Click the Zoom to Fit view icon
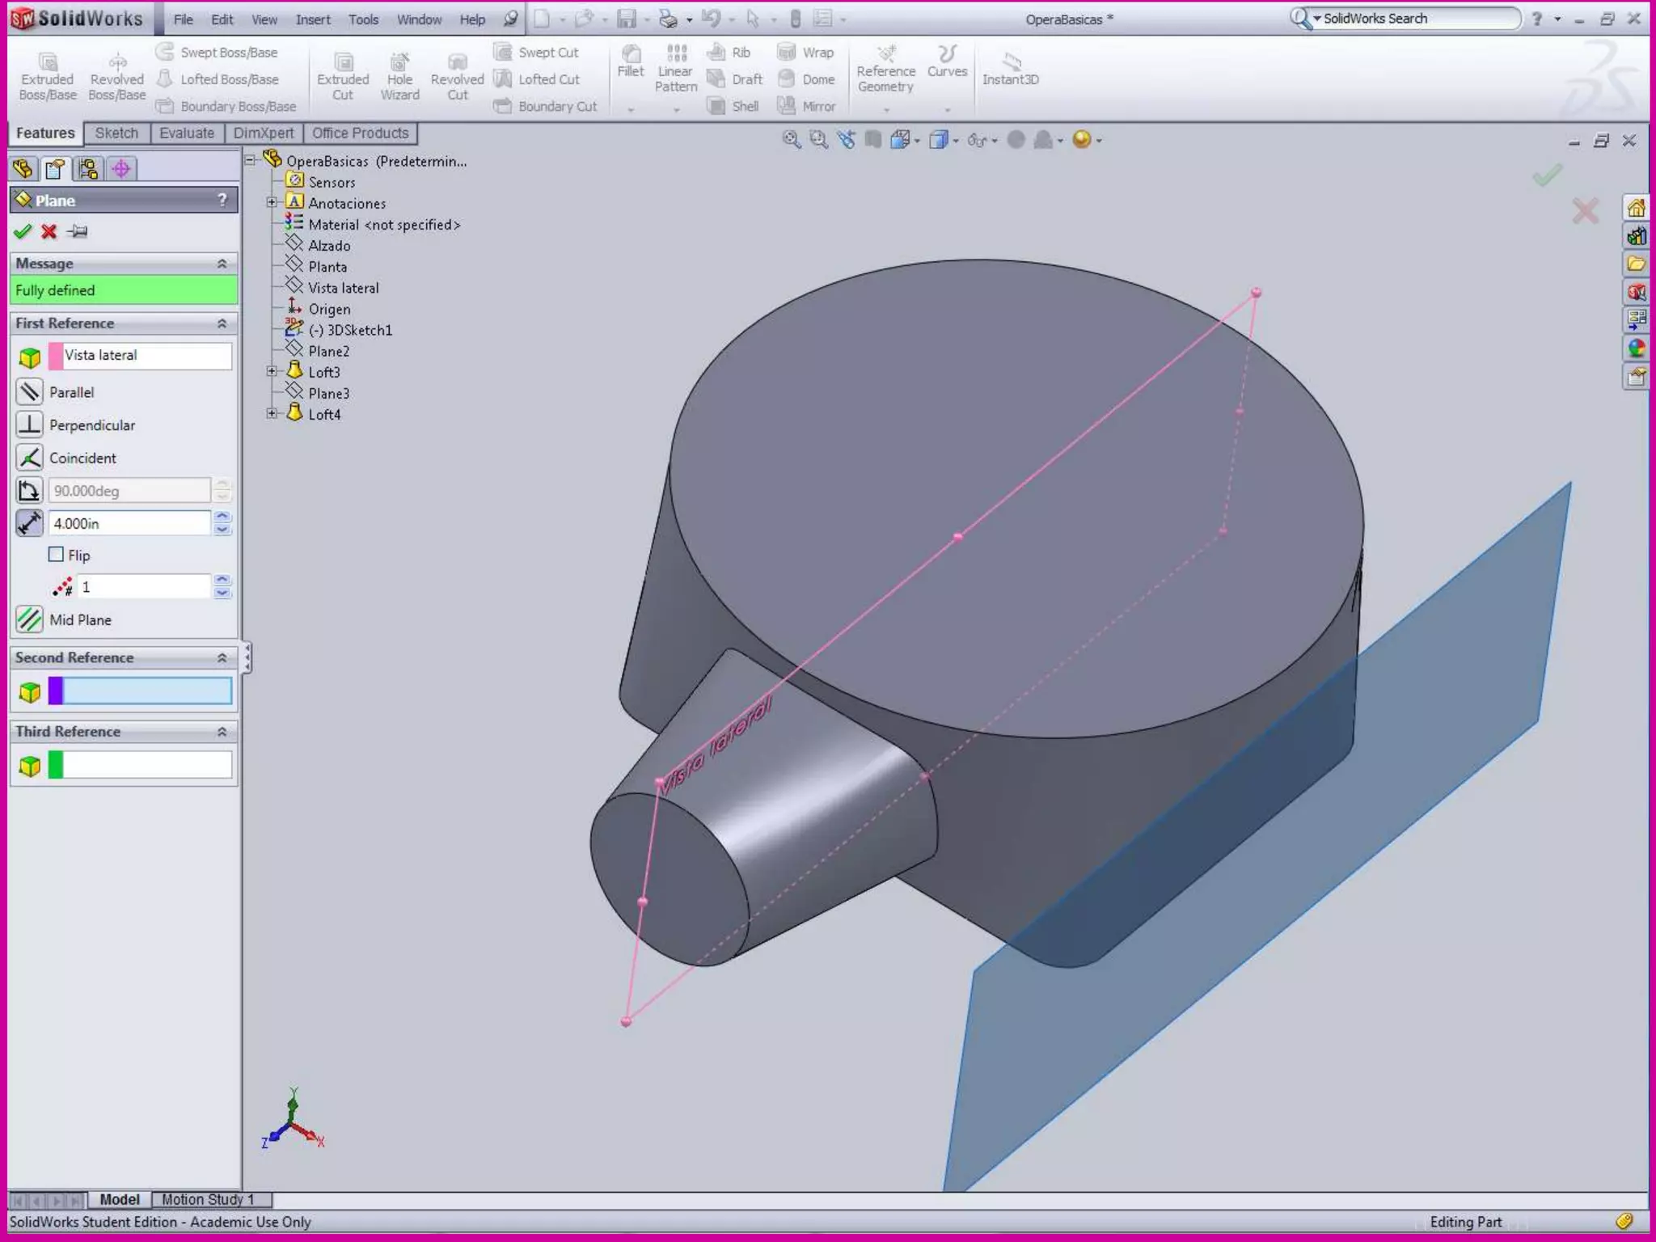The width and height of the screenshot is (1656, 1242). click(791, 140)
